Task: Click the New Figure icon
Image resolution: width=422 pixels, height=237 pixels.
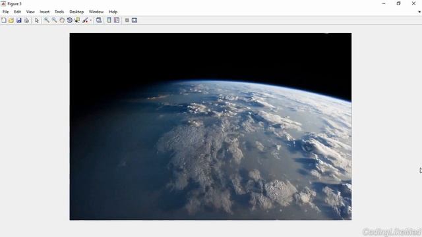Action: coord(4,20)
